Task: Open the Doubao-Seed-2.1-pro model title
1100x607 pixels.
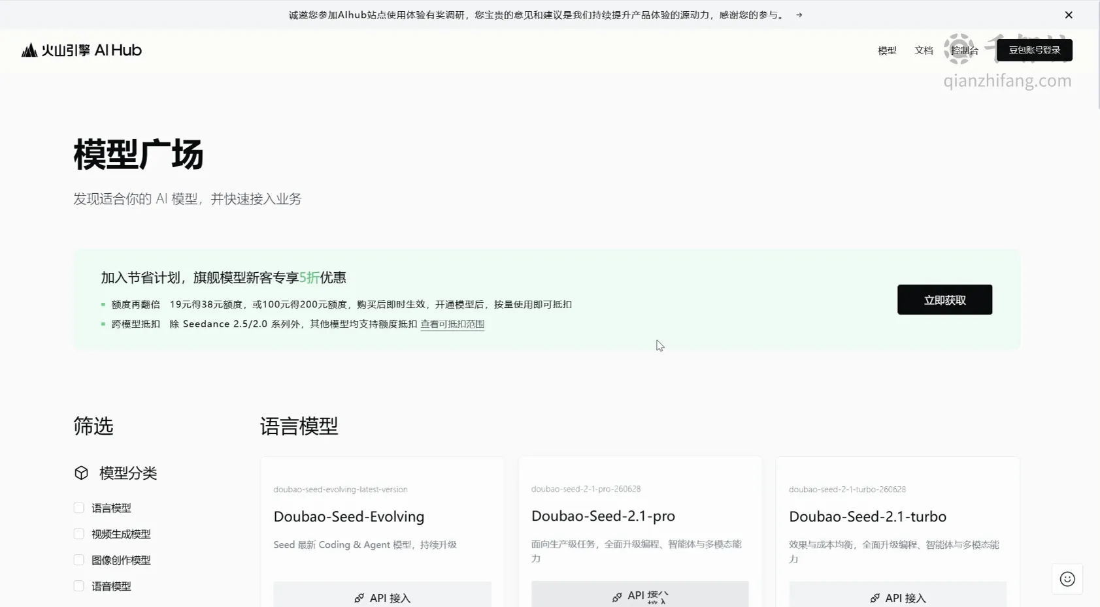Action: point(603,516)
